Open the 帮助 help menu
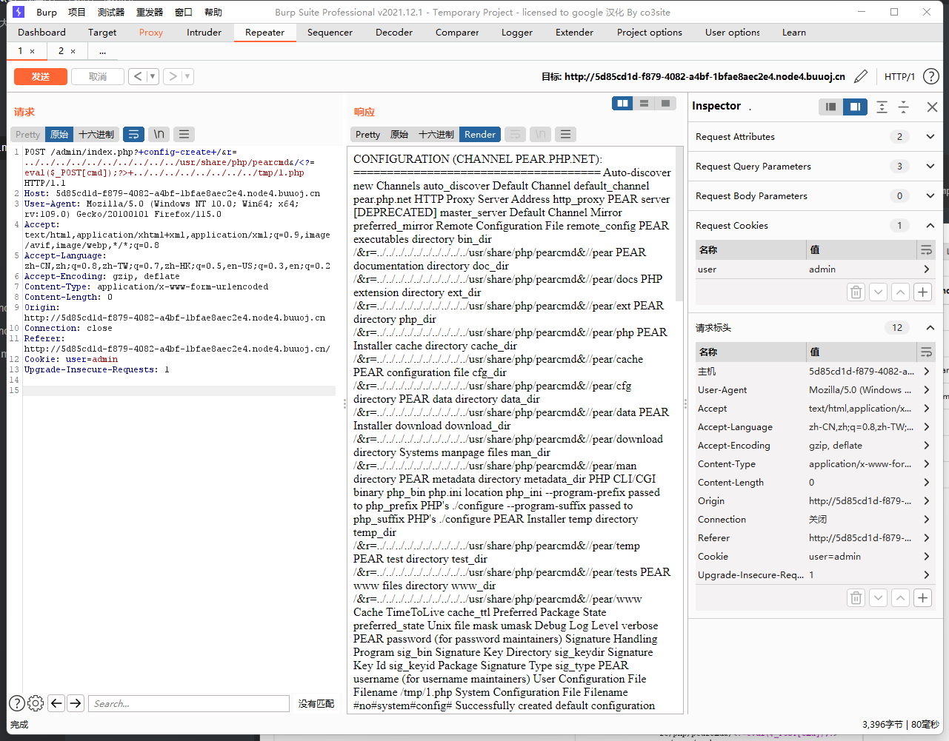This screenshot has height=741, width=949. coord(213,12)
